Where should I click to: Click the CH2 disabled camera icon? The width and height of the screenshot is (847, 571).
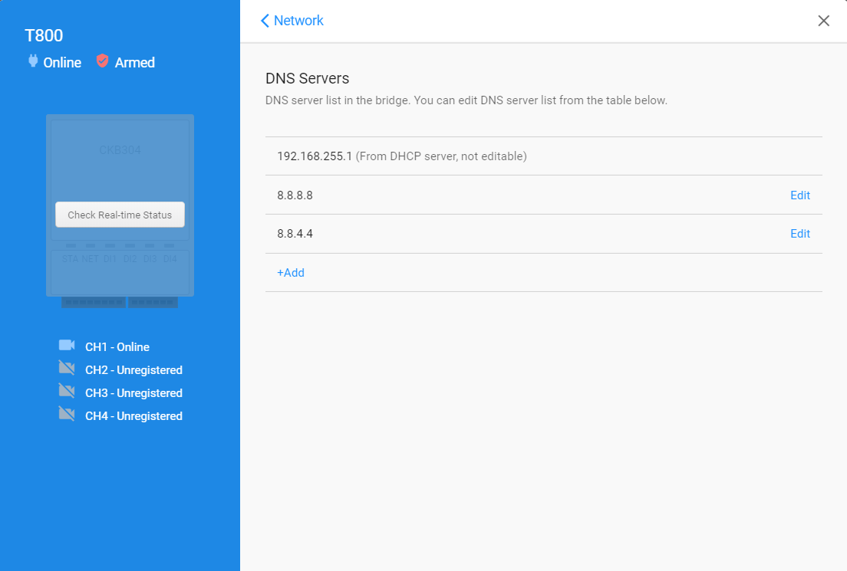coord(67,368)
